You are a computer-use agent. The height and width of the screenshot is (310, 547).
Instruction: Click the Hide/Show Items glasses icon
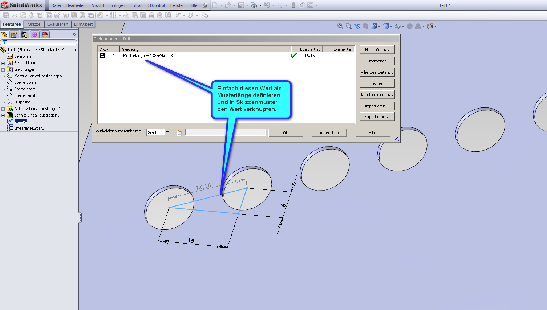coord(398,26)
